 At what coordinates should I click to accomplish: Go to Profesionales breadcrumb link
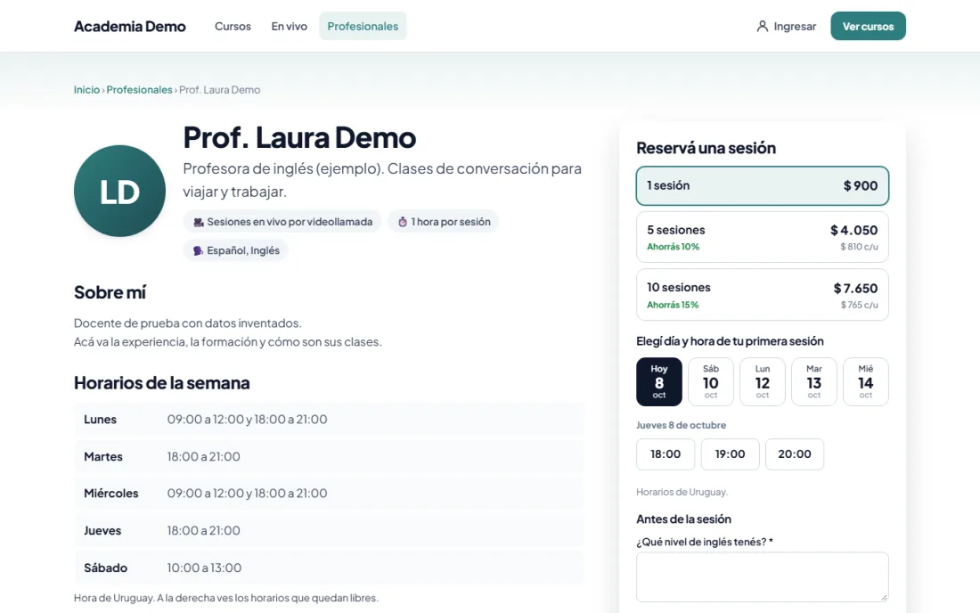[x=139, y=90]
